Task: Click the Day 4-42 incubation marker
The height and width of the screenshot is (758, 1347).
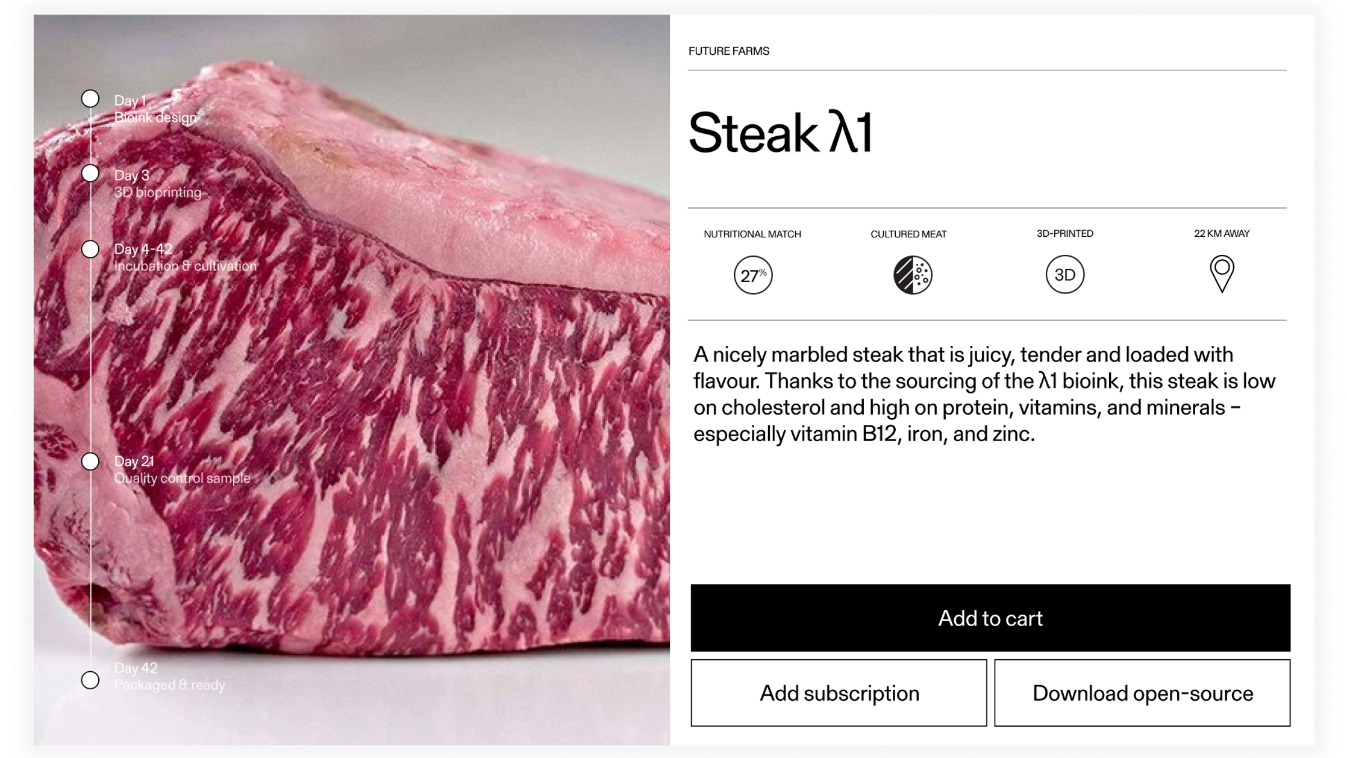Action: pyautogui.click(x=90, y=249)
